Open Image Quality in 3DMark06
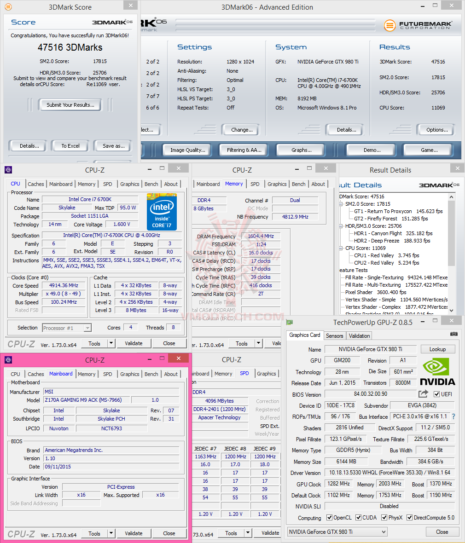 [188, 150]
